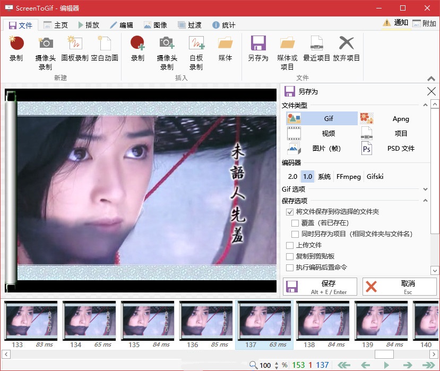Choose the FFmpeg encoder
The image size is (440, 371).
[348, 176]
